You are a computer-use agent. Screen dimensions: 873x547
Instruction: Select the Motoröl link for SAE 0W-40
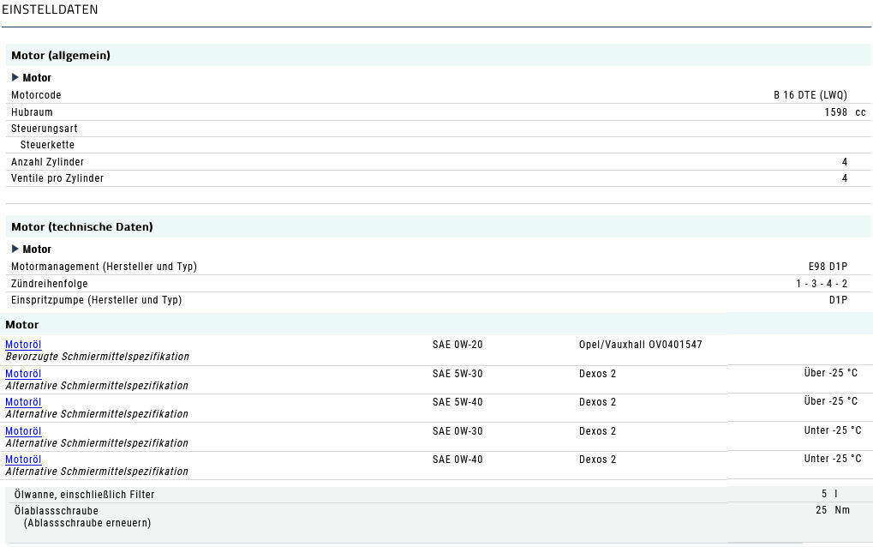pyautogui.click(x=23, y=460)
